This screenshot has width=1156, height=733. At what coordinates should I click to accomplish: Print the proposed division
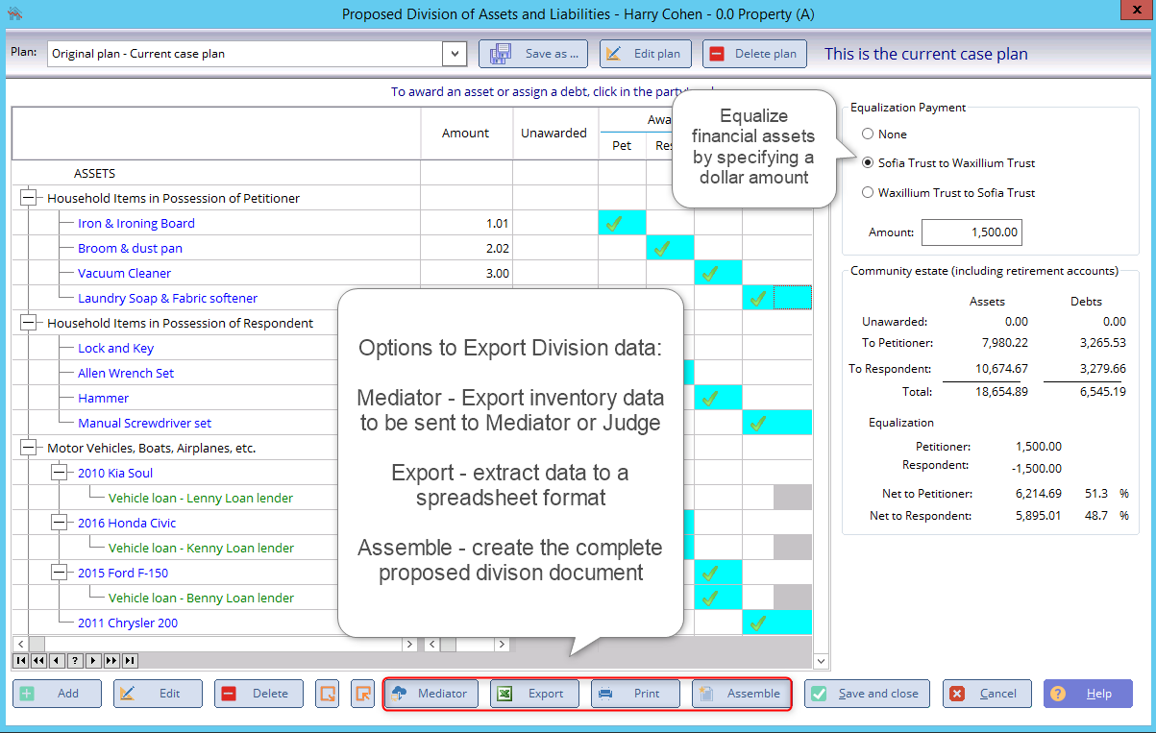635,694
